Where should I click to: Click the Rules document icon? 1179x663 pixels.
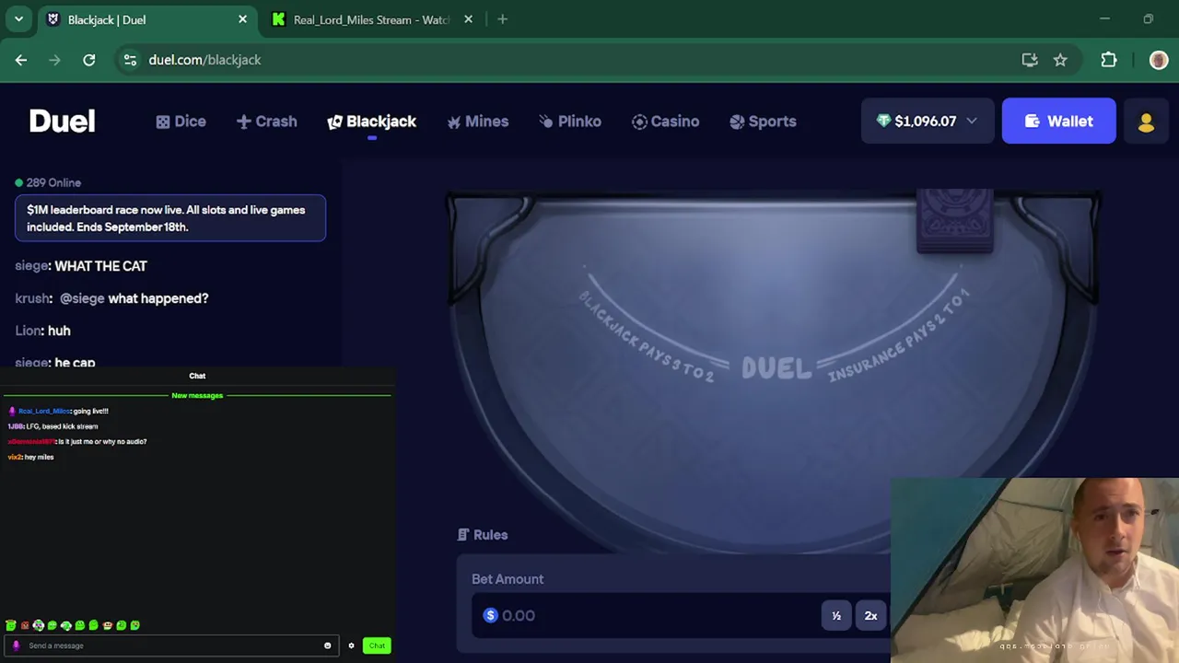point(463,534)
